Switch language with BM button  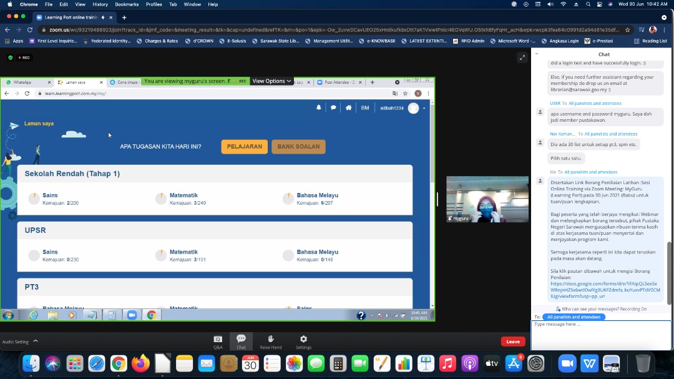(365, 108)
